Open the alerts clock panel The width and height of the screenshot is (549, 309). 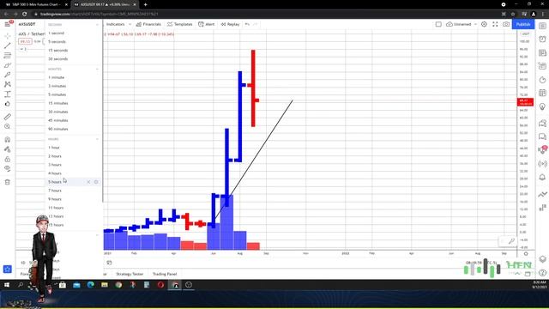(x=542, y=39)
